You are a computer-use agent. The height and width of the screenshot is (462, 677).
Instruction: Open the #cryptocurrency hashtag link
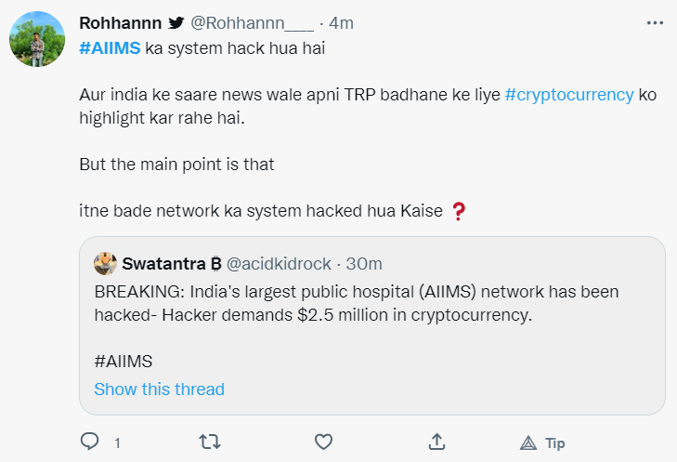pyautogui.click(x=569, y=96)
